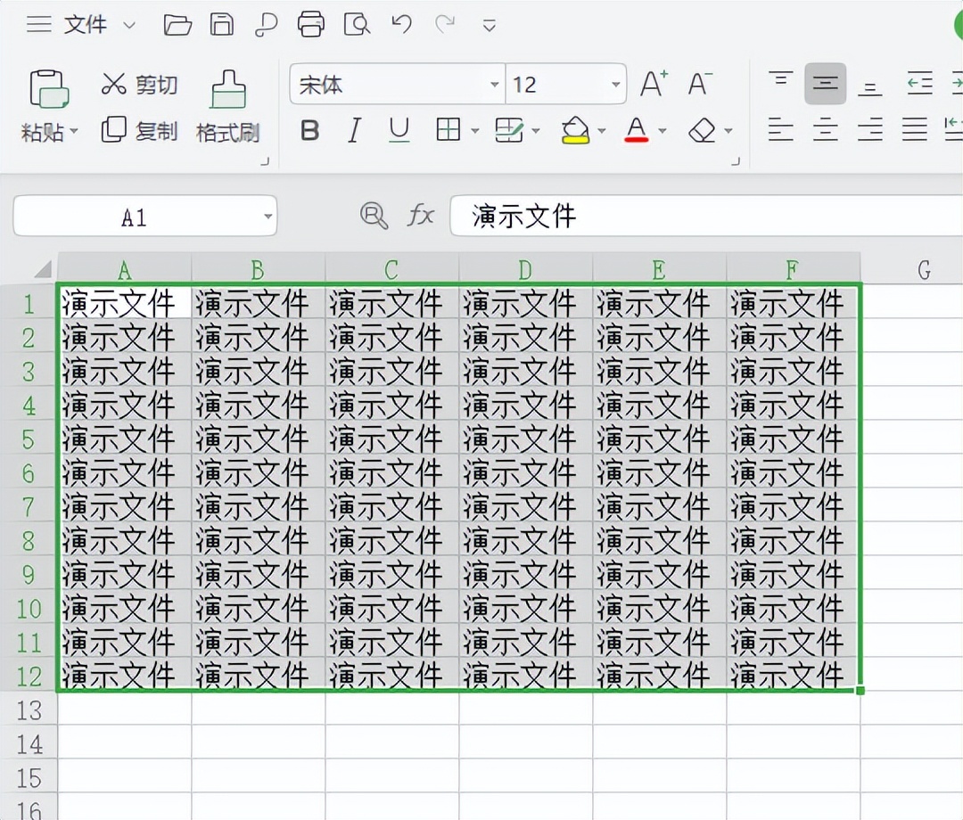The height and width of the screenshot is (820, 963).
Task: Save the workbook via the Save icon
Action: 221,24
